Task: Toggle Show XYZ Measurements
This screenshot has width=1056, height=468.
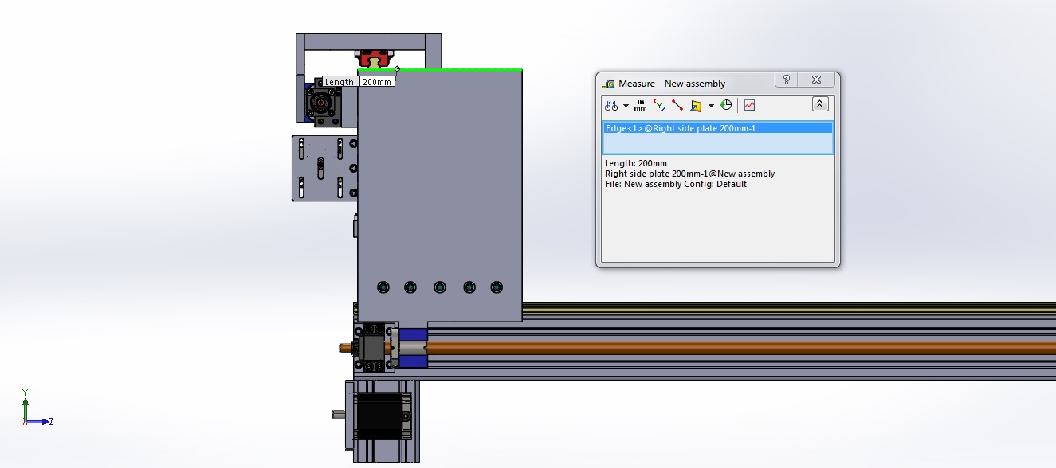Action: click(x=659, y=105)
